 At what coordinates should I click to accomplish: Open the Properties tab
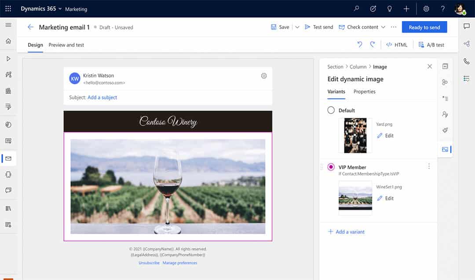click(x=364, y=92)
